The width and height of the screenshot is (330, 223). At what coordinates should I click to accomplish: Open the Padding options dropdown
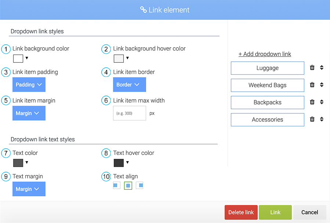29,85
